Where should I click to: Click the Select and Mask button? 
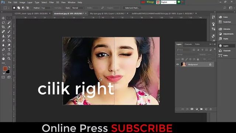pos(132,8)
